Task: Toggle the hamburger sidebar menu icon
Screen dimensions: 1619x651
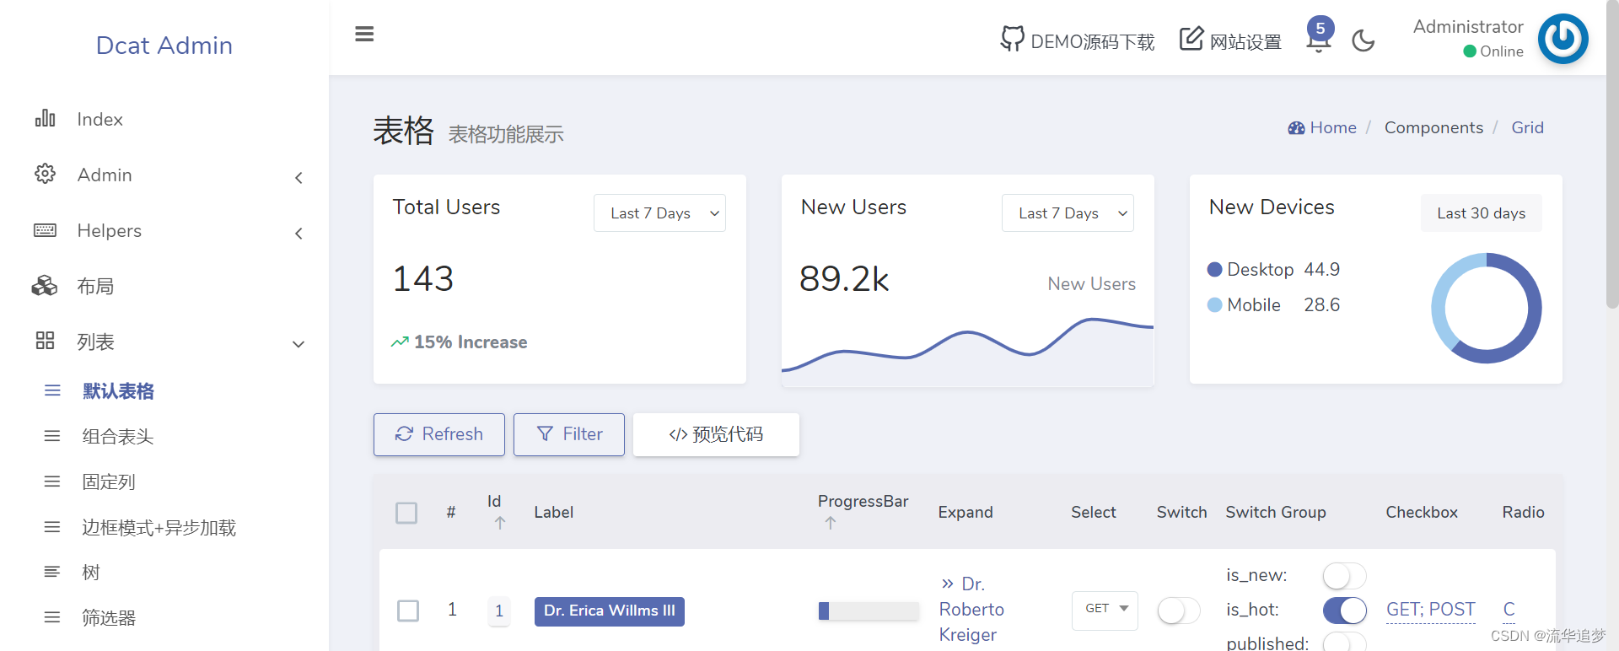Action: [364, 35]
